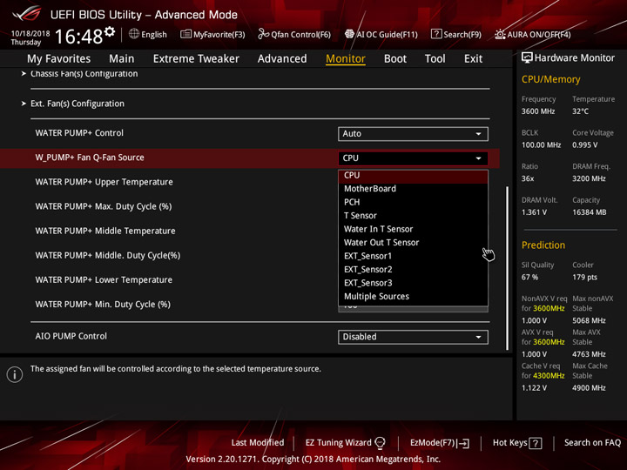Click the Hardware Monitor screen icon
The width and height of the screenshot is (627, 470).
[527, 58]
